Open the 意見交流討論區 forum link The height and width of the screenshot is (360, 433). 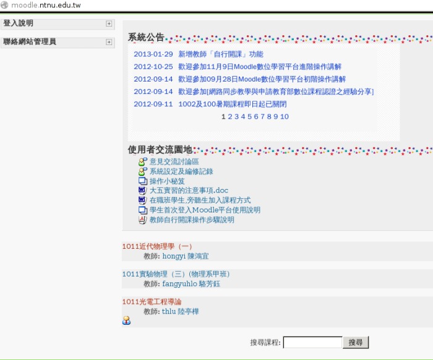174,162
